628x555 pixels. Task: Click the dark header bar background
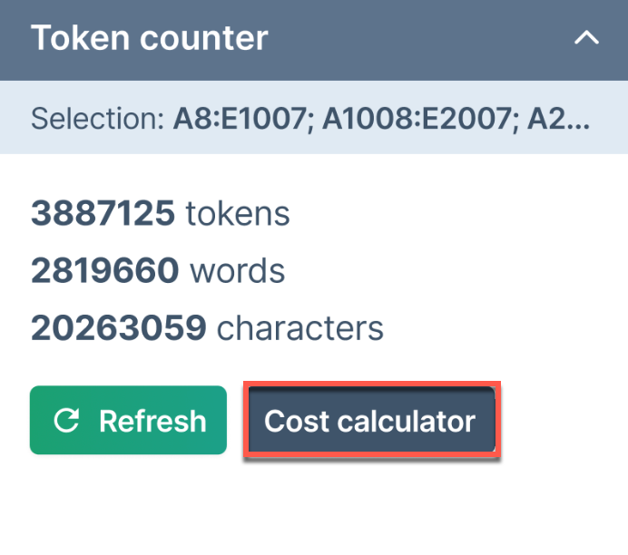click(420, 40)
